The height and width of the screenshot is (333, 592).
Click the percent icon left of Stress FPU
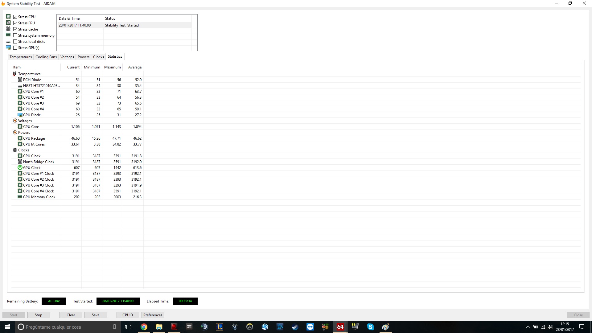pyautogui.click(x=8, y=23)
